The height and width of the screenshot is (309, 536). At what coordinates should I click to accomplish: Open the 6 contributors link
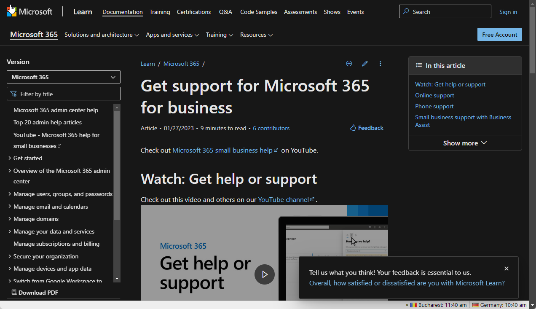tap(271, 128)
